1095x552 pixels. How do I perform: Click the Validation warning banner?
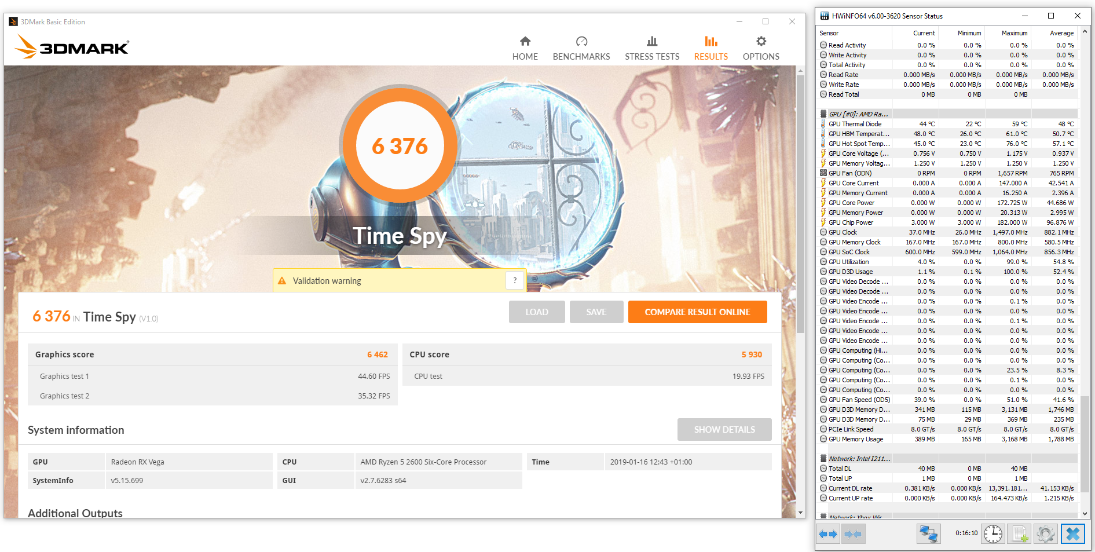pyautogui.click(x=400, y=280)
